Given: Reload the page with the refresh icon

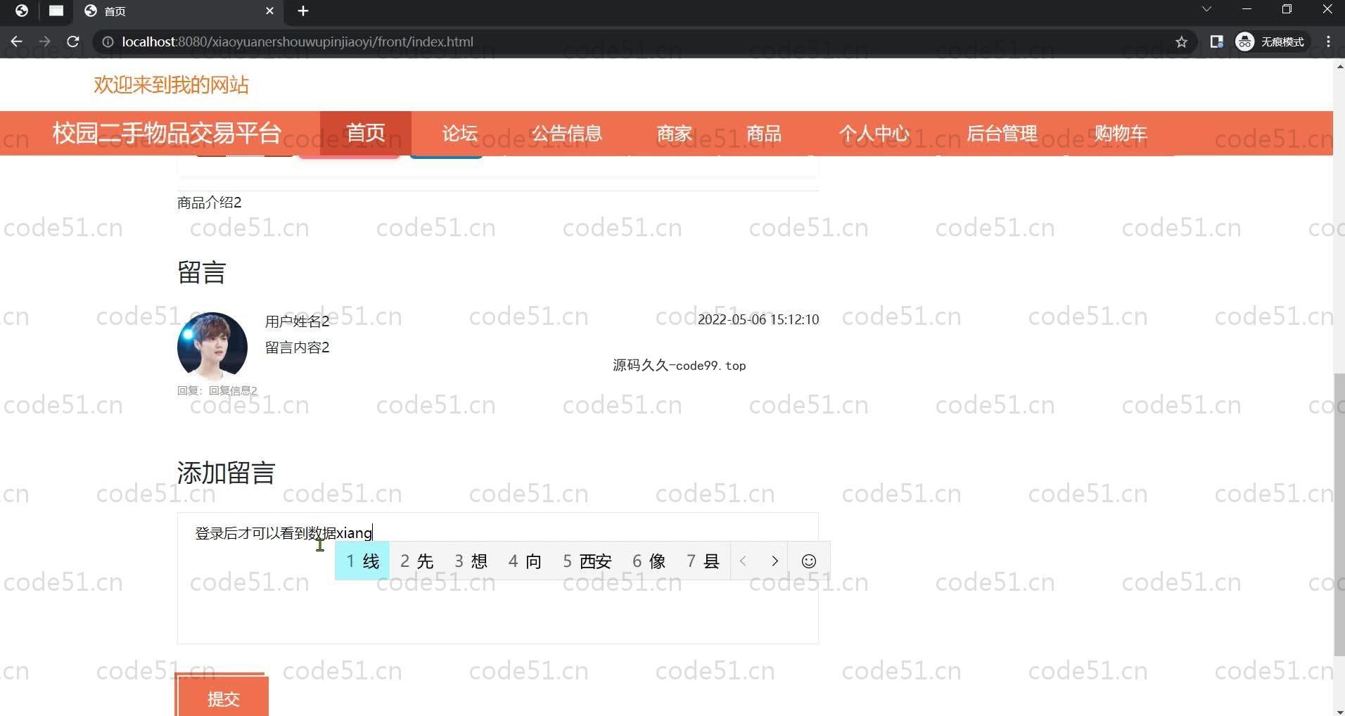Looking at the screenshot, I should (72, 41).
